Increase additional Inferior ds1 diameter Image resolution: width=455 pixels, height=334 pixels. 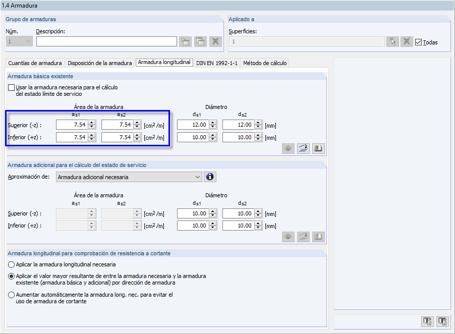tap(213, 224)
